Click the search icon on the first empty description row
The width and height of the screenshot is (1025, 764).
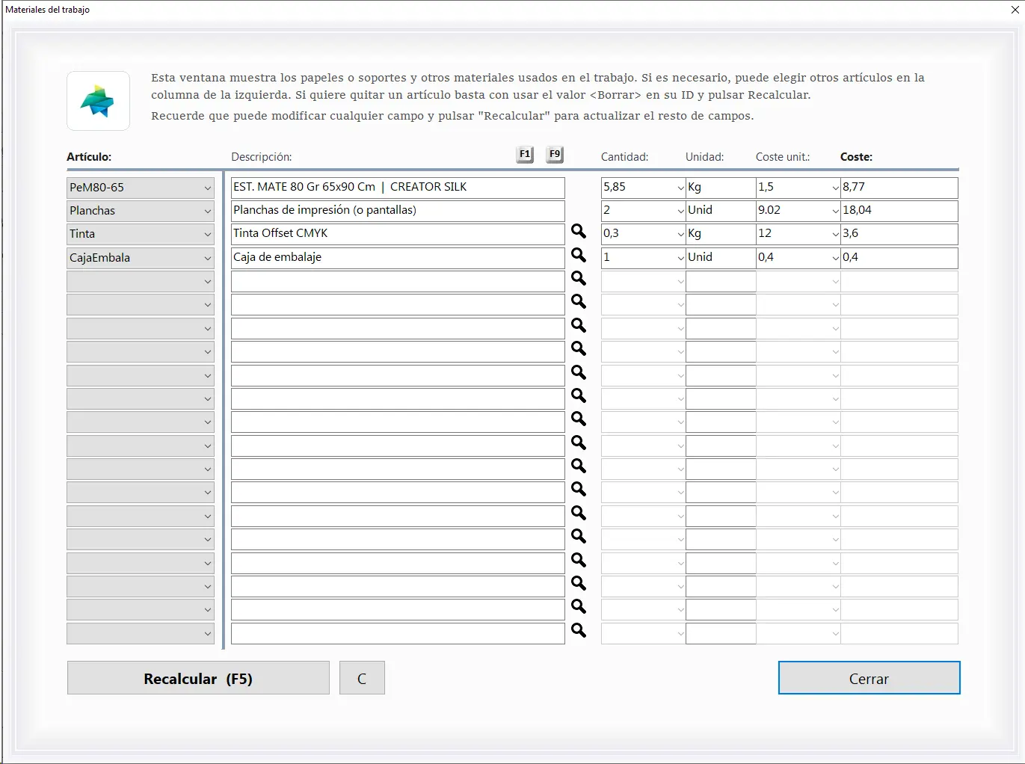tap(578, 278)
